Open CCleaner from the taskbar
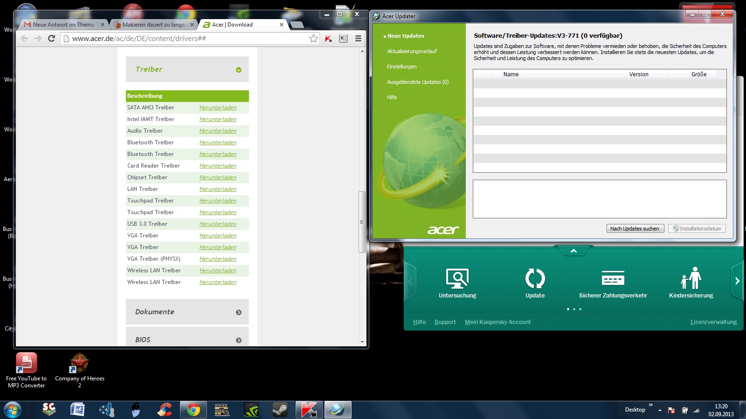The image size is (746, 419). (x=164, y=410)
